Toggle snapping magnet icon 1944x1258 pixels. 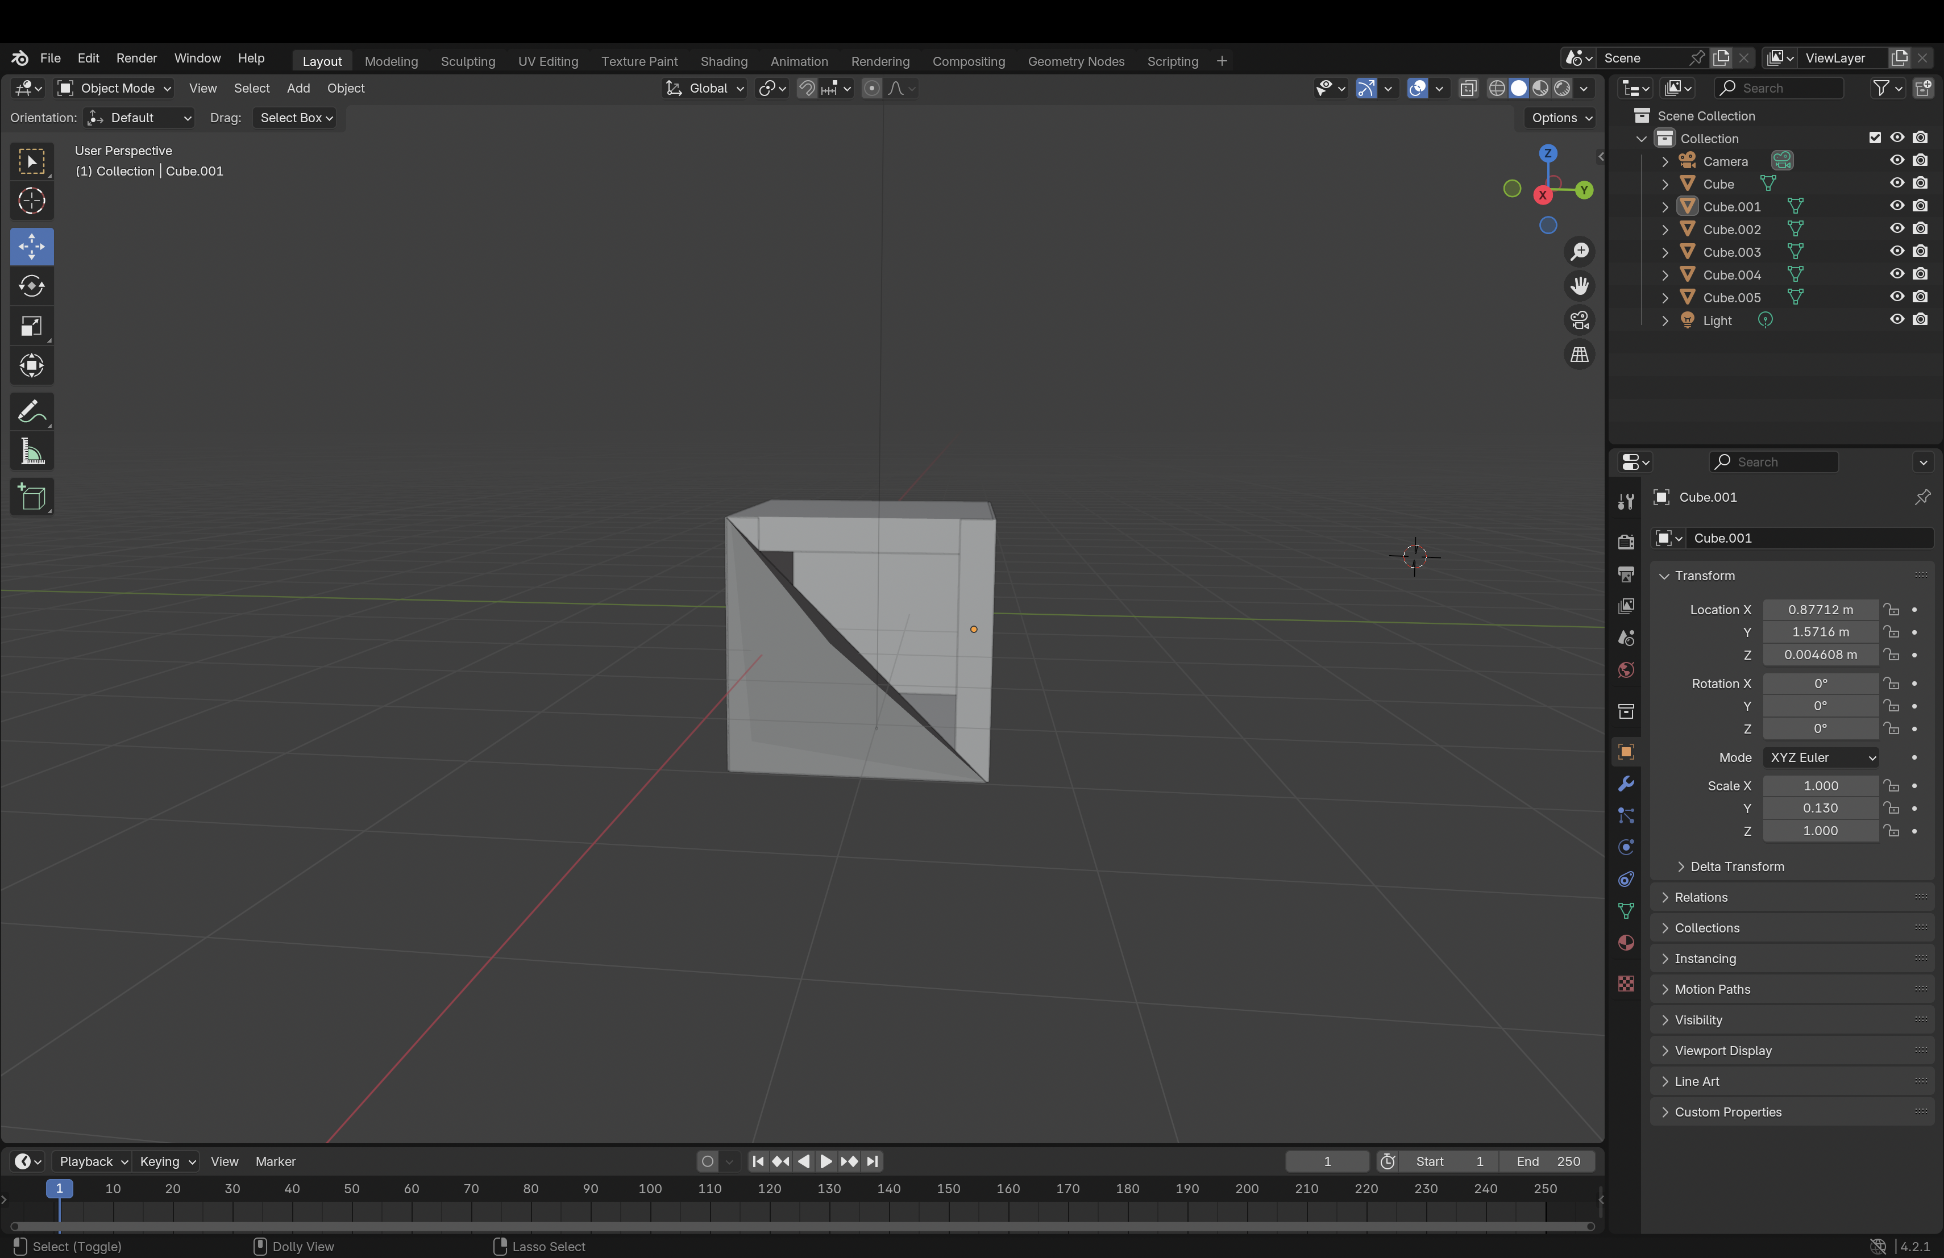pos(806,88)
